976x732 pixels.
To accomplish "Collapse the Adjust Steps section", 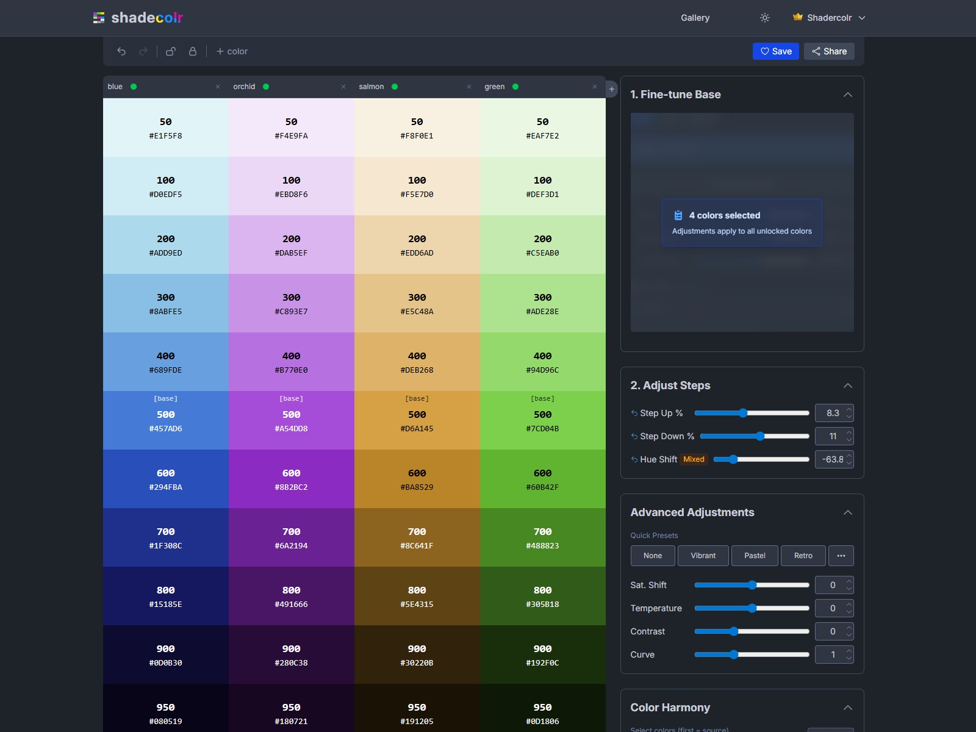I will point(849,386).
